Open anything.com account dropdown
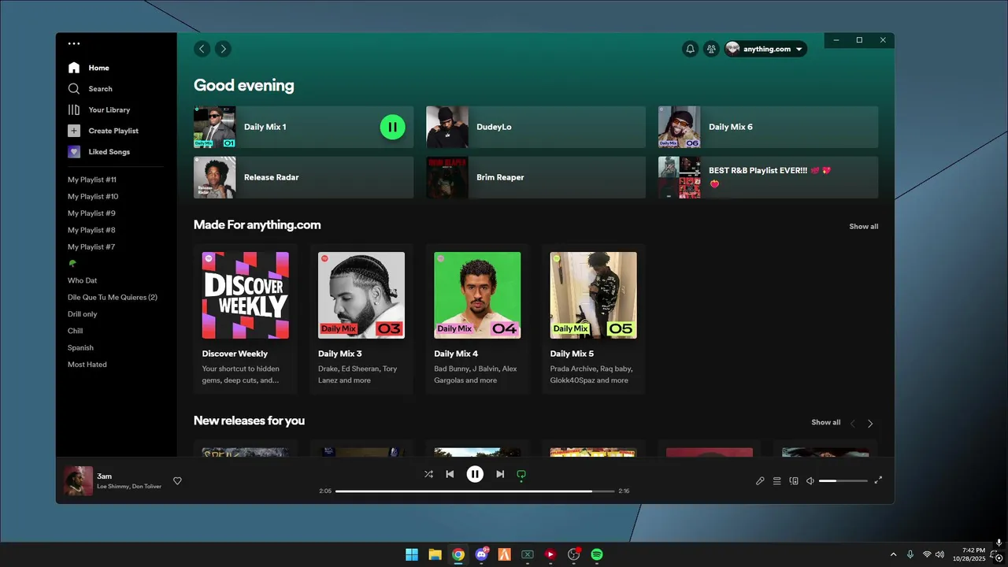 coord(765,49)
